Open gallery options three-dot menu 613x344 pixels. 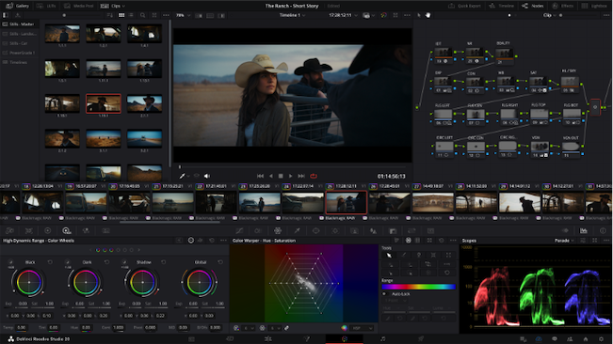coord(166,15)
